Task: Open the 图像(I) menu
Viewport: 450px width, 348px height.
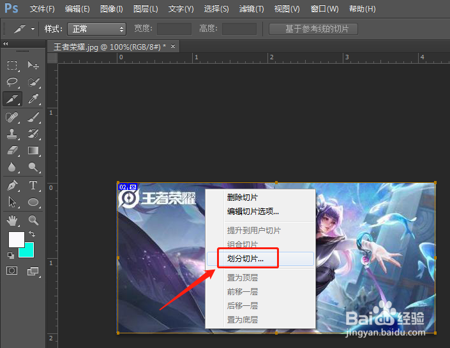Action: coord(112,9)
